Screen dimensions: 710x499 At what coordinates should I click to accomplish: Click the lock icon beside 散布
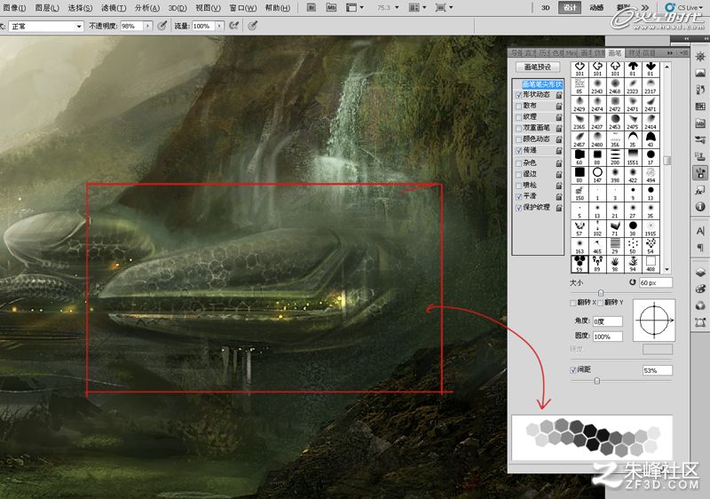coord(559,106)
